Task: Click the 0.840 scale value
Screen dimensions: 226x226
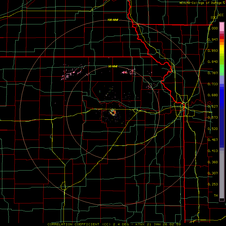Action: coord(213,62)
